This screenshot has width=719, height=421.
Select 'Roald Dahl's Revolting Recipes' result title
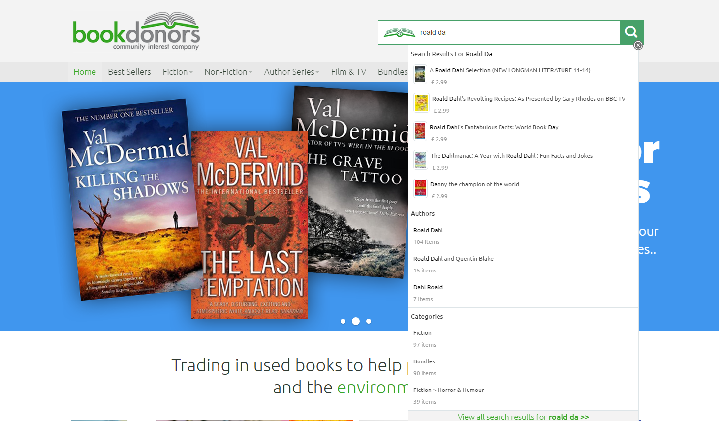click(x=529, y=99)
